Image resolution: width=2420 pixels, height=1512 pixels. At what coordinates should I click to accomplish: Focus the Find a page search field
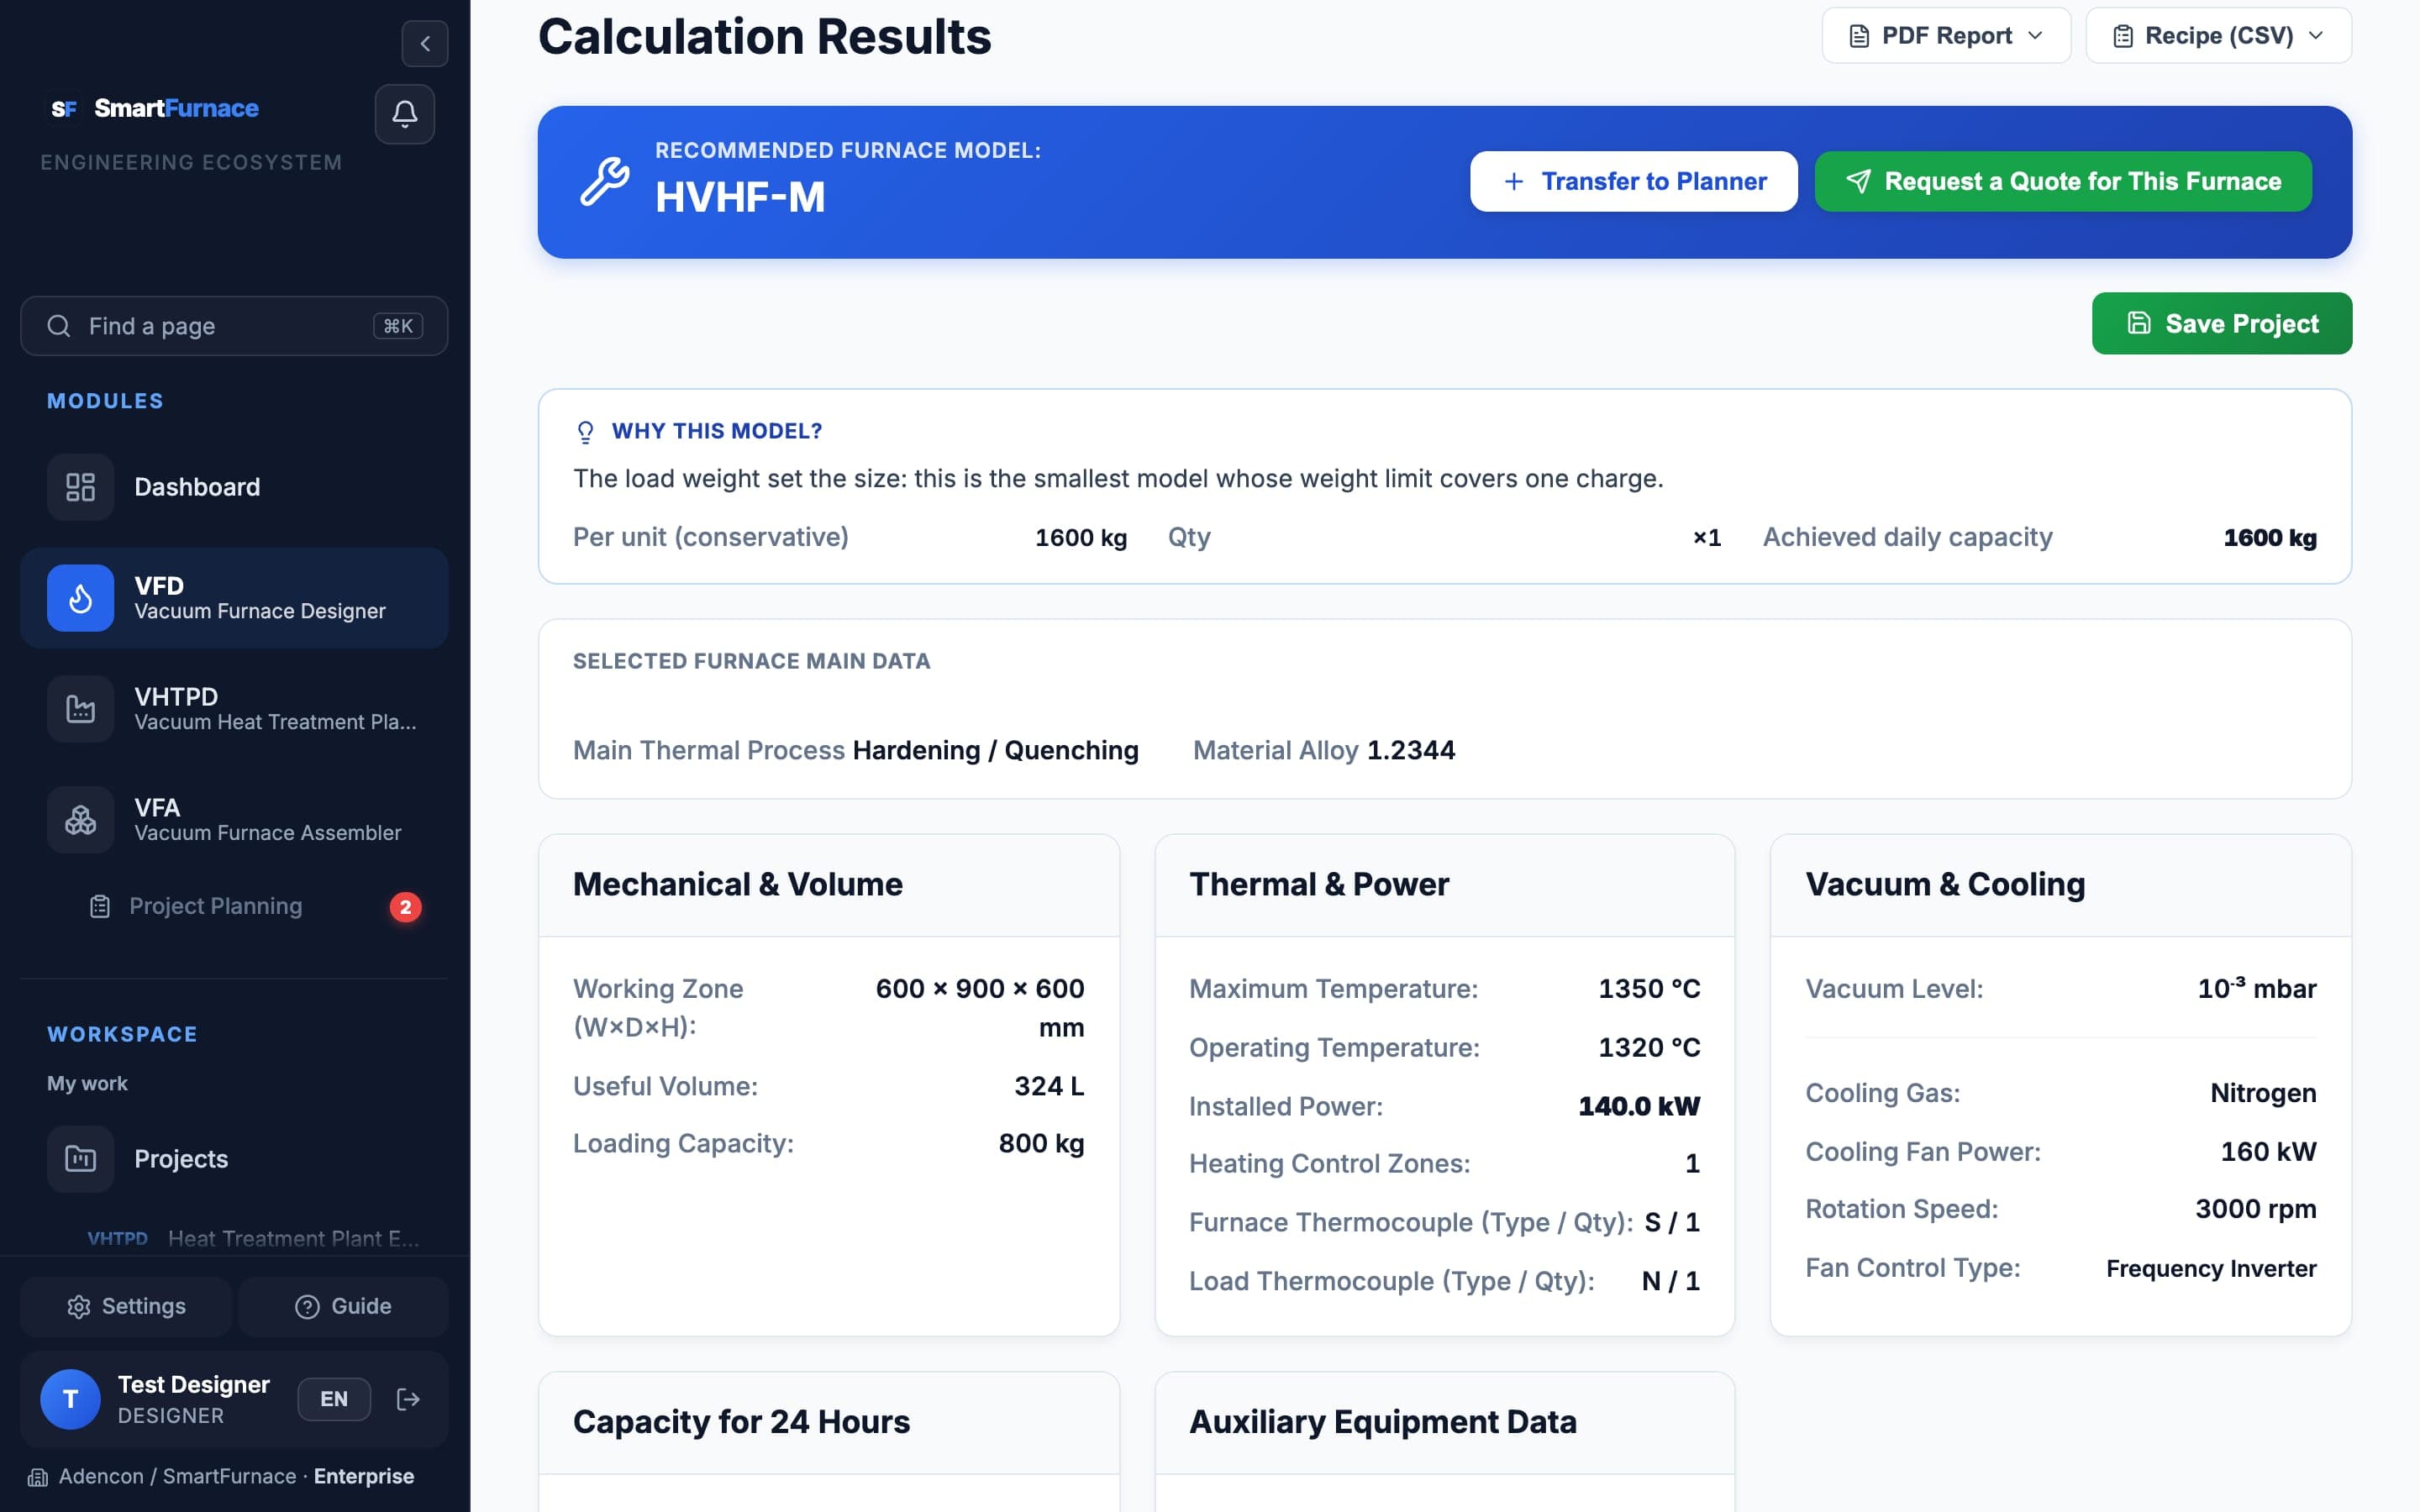coord(234,326)
